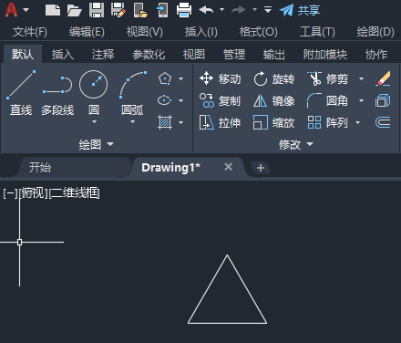Open a new drawing tab with plus
401x343 pixels.
tap(261, 168)
